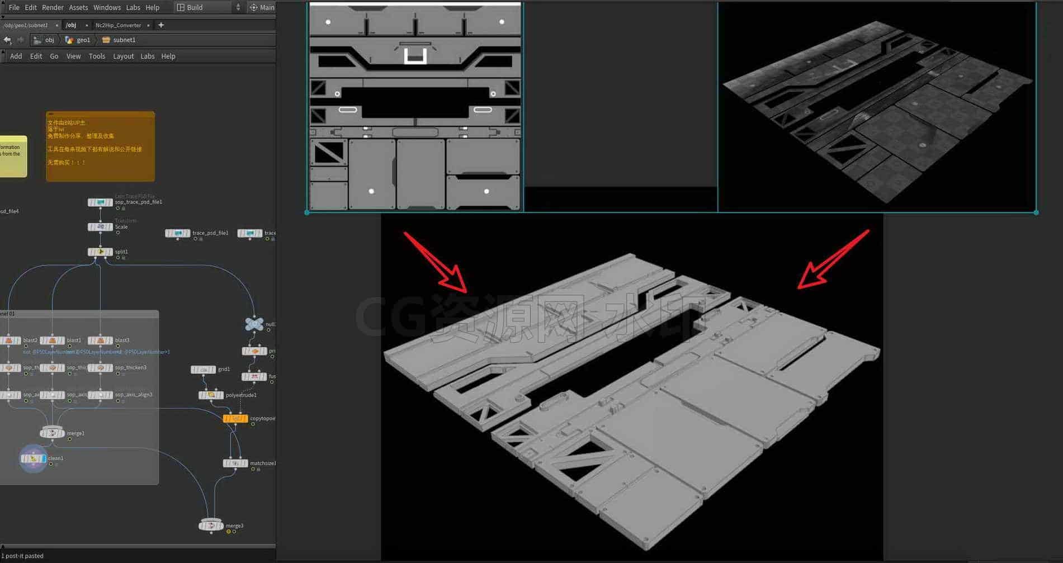Switch to the /obj/geo1/subnet1 tab
The image size is (1063, 563).
(26, 25)
